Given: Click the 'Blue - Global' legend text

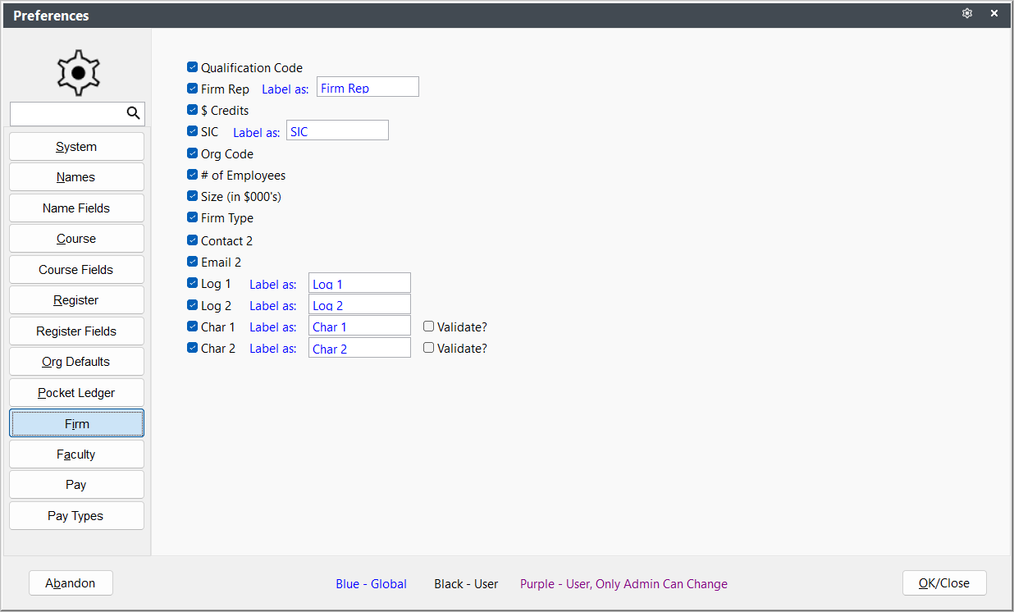Looking at the screenshot, I should pyautogui.click(x=371, y=584).
